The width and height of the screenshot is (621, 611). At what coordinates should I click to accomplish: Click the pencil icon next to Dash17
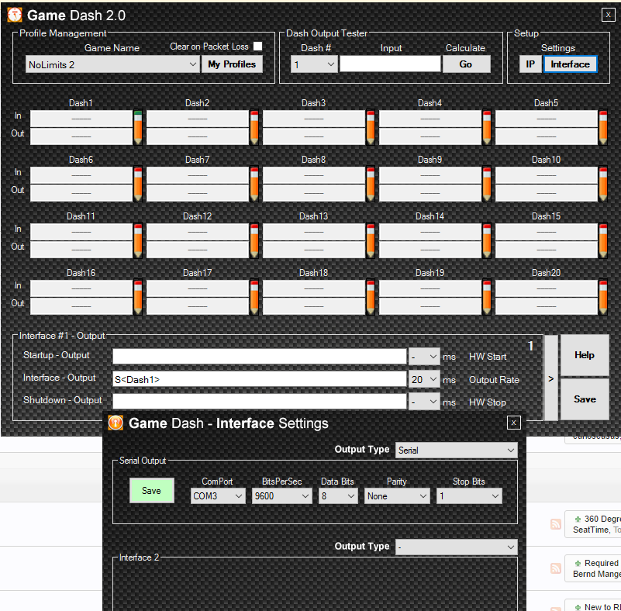254,298
